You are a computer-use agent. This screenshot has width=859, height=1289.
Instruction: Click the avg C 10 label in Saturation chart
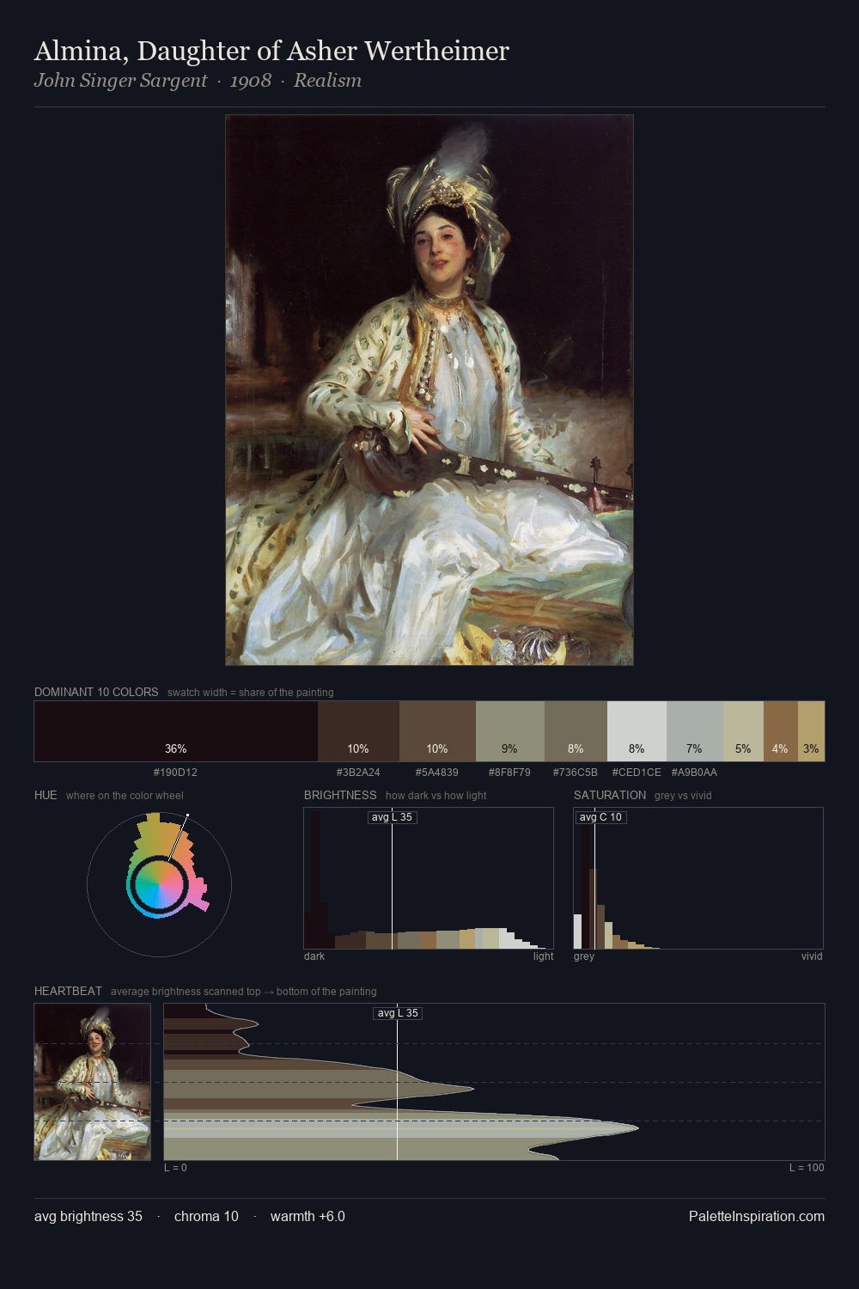[x=600, y=817]
